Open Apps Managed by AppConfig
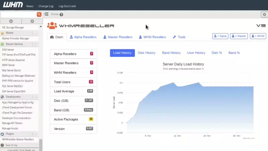The height and width of the screenshot is (151, 268). (x=18, y=102)
